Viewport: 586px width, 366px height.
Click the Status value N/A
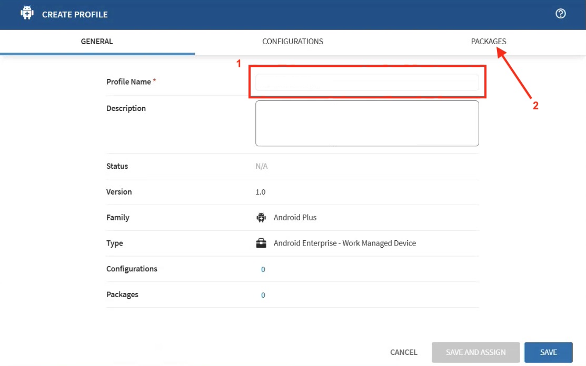[x=262, y=166]
